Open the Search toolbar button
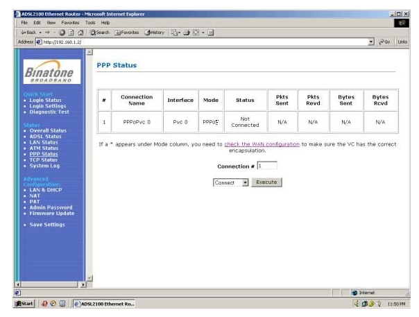The width and height of the screenshot is (419, 317). pos(100,33)
